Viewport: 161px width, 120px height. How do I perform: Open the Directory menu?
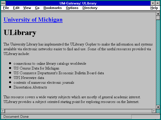point(90,8)
